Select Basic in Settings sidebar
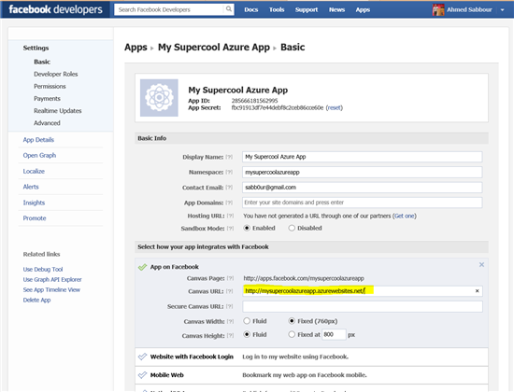Image resolution: width=514 pixels, height=392 pixels. (x=42, y=62)
